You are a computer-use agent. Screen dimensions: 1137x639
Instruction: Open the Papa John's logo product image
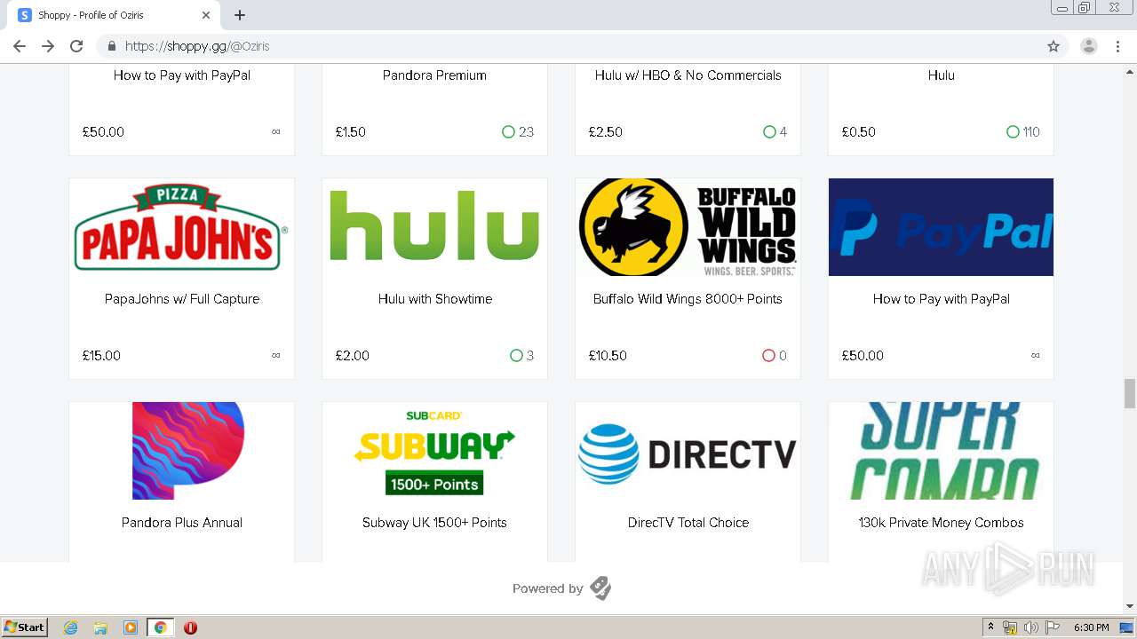[181, 227]
